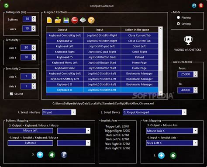Click the Button X input field
The height and width of the screenshot is (167, 207).
pos(31,143)
